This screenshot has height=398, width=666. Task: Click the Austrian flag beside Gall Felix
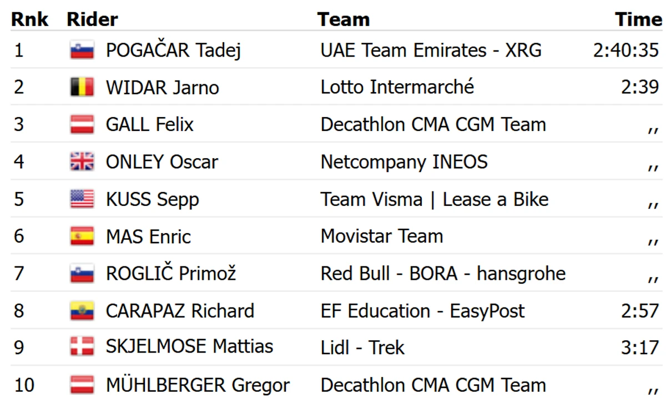82,124
